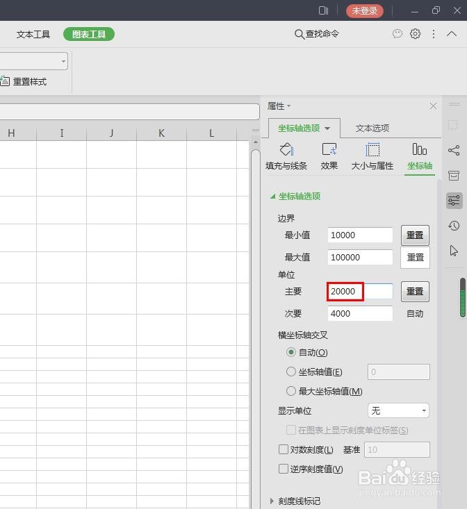
Task: Select column J header
Action: [x=111, y=133]
